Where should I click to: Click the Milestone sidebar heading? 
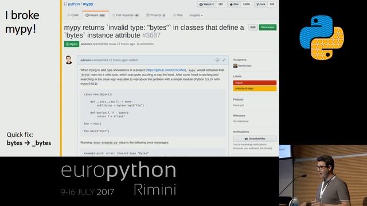tap(239, 116)
